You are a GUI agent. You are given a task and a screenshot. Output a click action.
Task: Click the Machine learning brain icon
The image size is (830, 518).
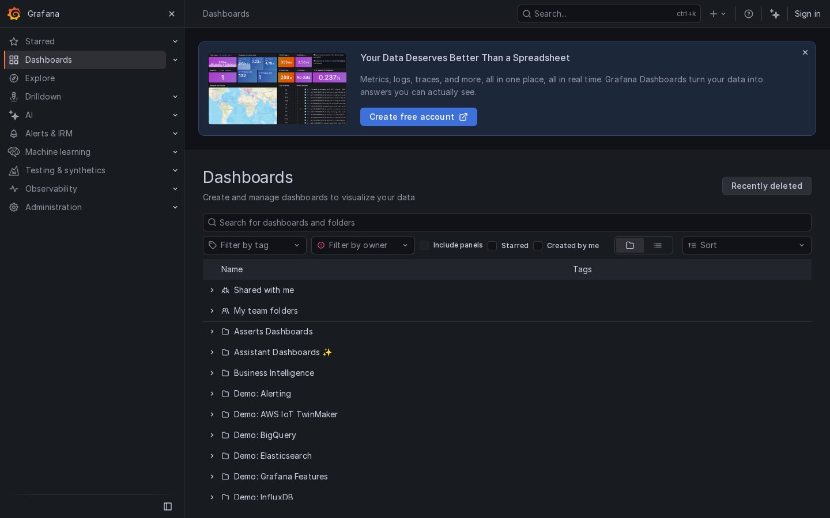[14, 152]
